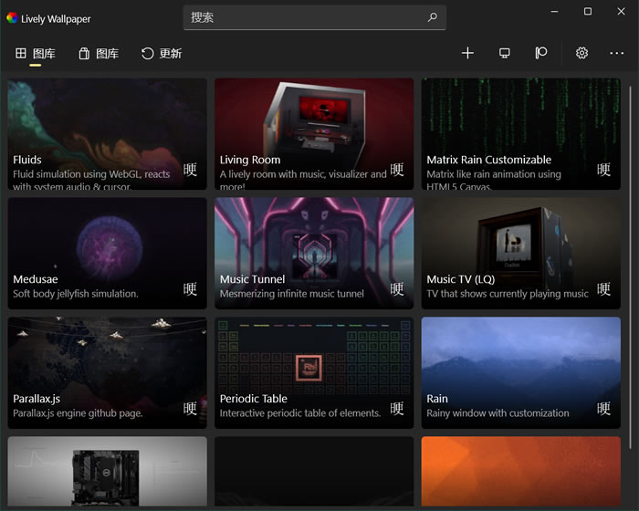Click the flag-shaped icon in the toolbar
Viewport: 639px width, 511px height.
541,53
